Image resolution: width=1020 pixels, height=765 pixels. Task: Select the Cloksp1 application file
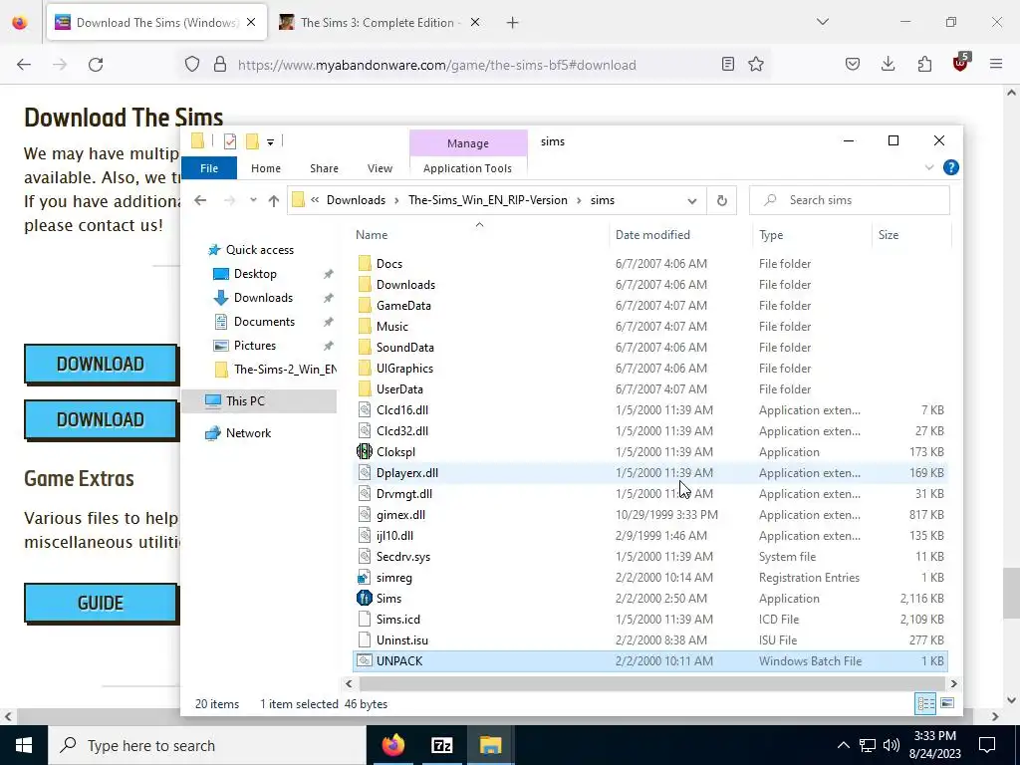[x=395, y=452]
